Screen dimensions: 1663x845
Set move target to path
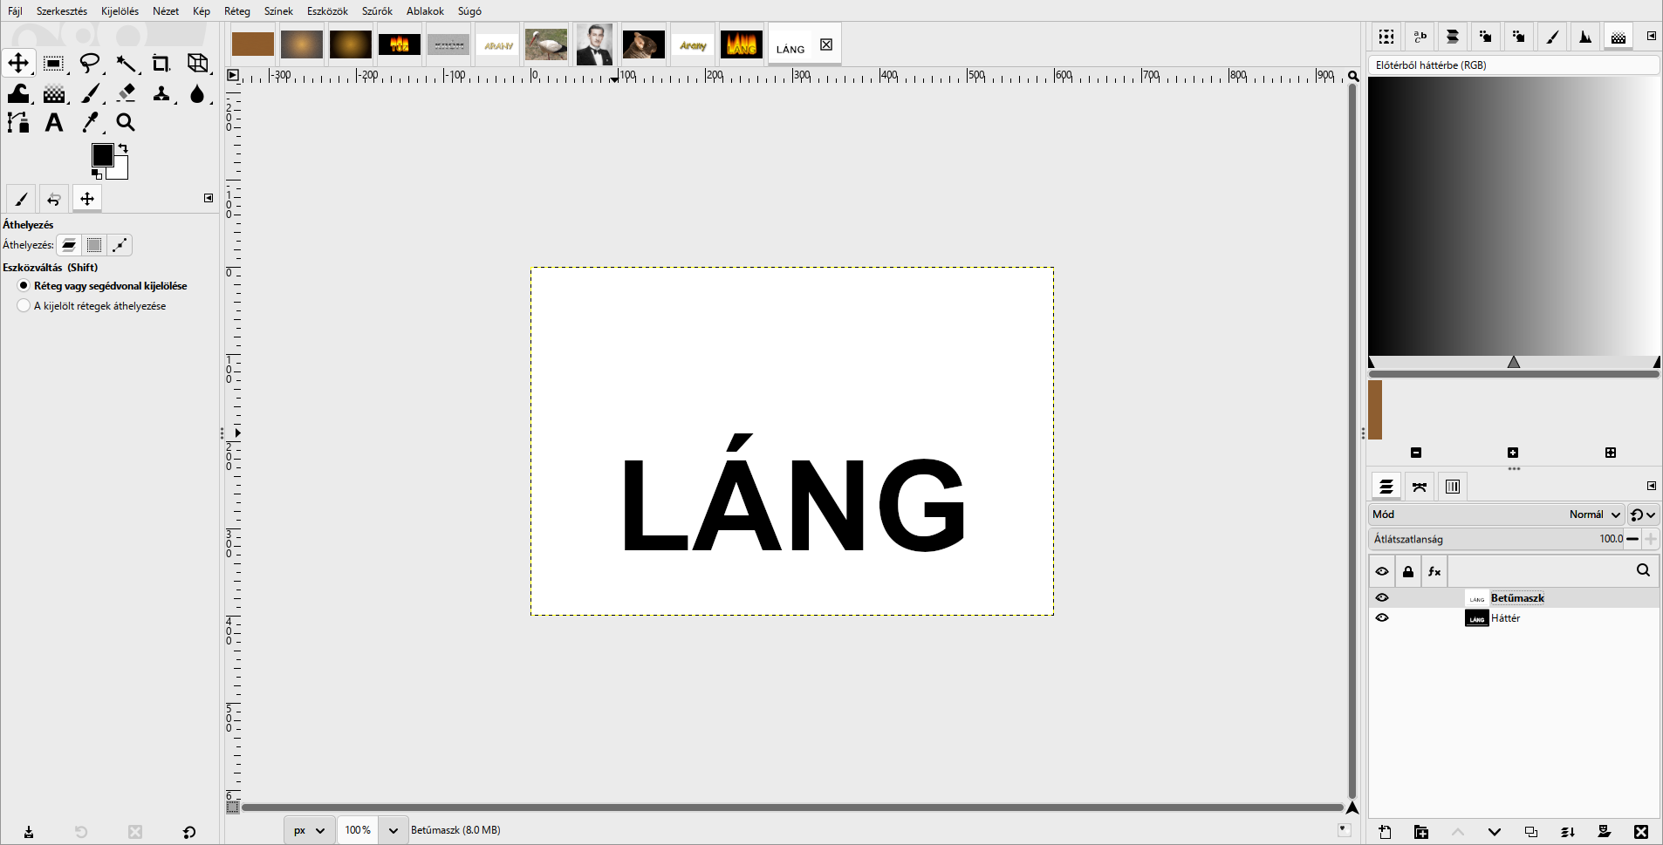click(120, 245)
